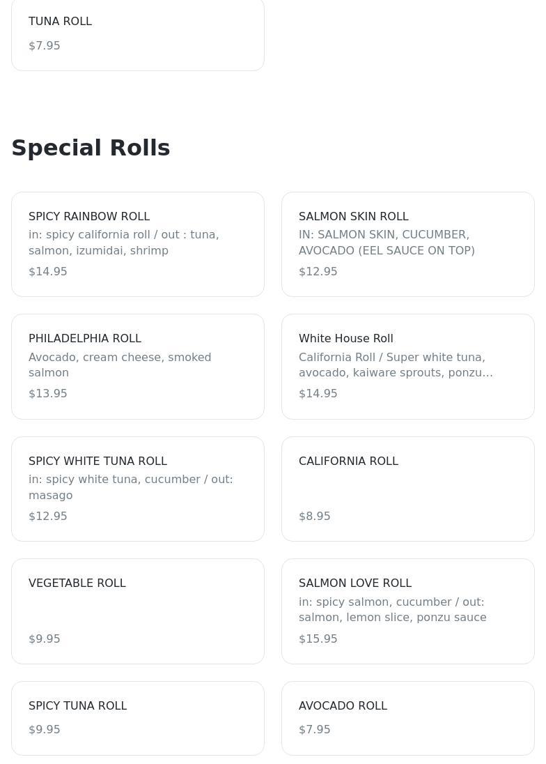Click the Spicy Rainbow Roll $14.95 price

coord(48,272)
